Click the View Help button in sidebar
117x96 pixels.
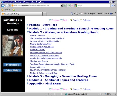(12, 70)
